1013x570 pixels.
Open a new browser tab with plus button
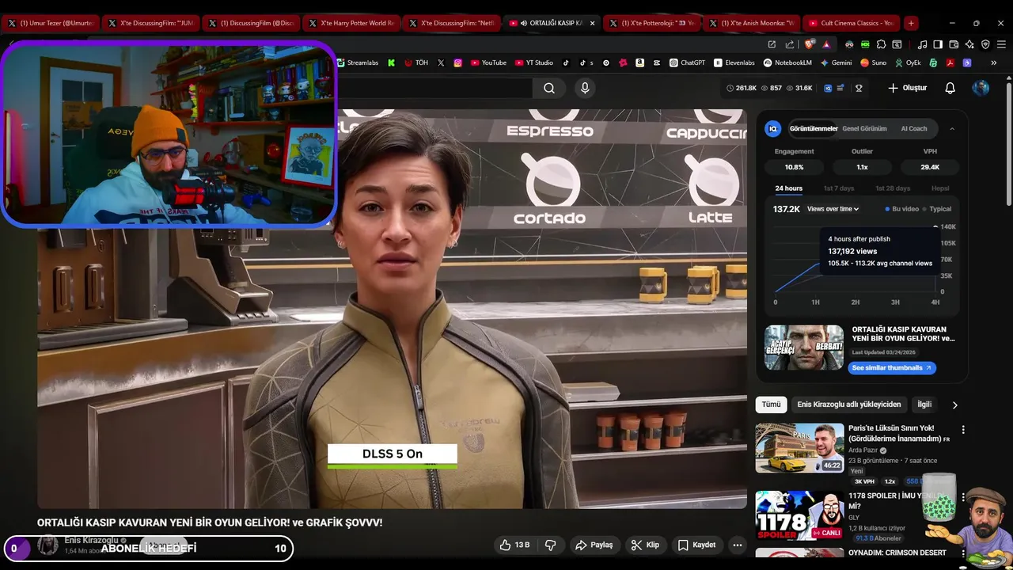click(911, 23)
